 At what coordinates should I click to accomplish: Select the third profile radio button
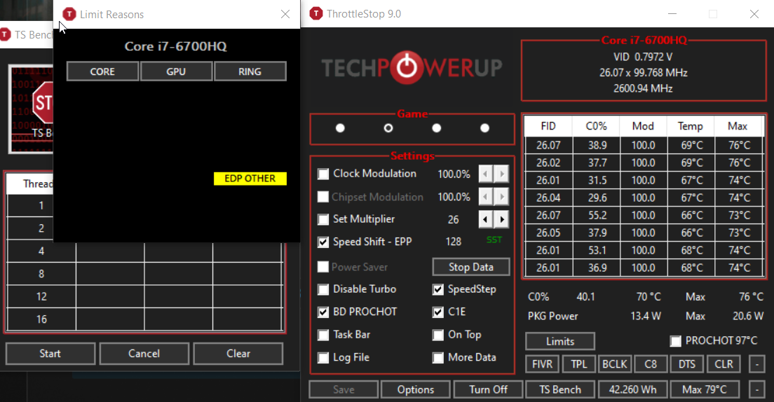click(436, 128)
